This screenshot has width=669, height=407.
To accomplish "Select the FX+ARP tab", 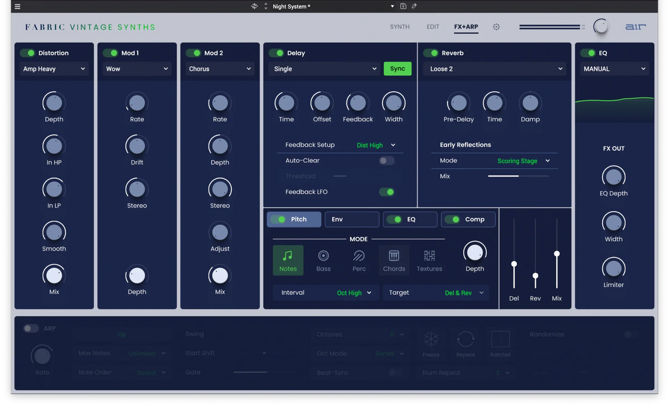I will 466,27.
